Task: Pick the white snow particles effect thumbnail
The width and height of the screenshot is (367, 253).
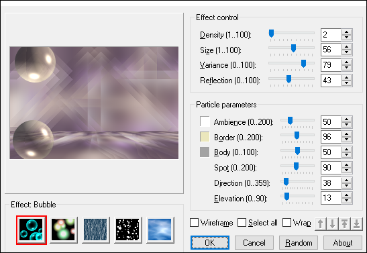Action: click(x=127, y=230)
